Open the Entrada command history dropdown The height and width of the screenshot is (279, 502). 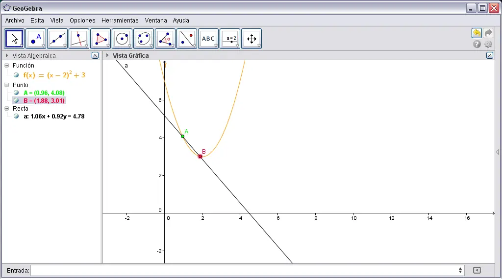pos(460,270)
